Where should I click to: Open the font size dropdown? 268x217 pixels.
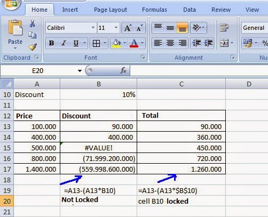point(116,28)
